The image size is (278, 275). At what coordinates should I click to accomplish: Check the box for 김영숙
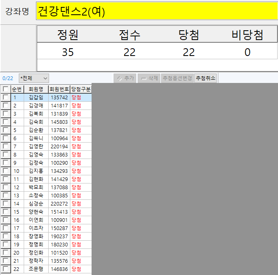5,154
